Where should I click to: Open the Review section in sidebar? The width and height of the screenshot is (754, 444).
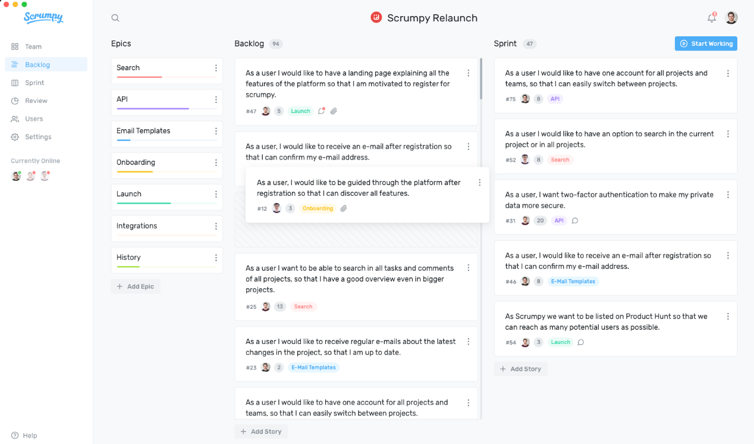[36, 101]
